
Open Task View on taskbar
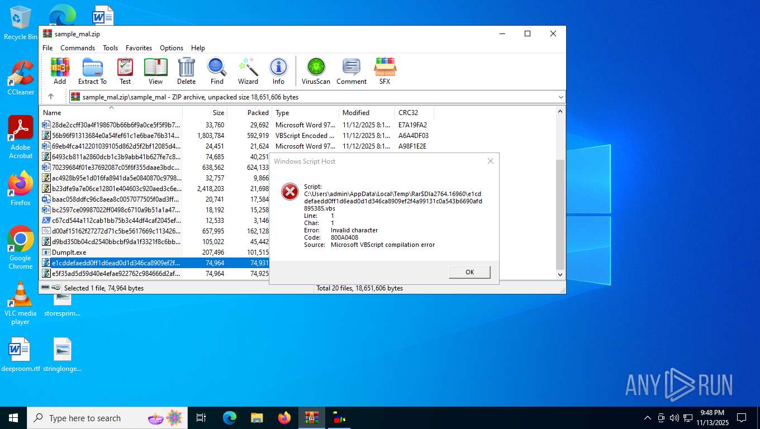[x=201, y=418]
